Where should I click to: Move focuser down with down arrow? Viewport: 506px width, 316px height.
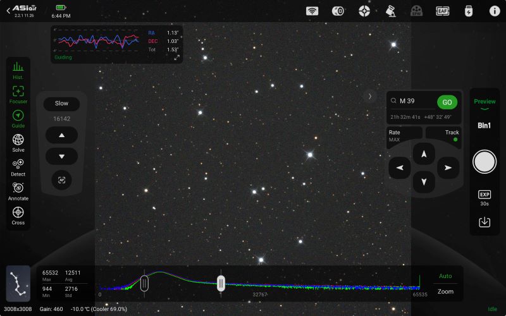61,156
